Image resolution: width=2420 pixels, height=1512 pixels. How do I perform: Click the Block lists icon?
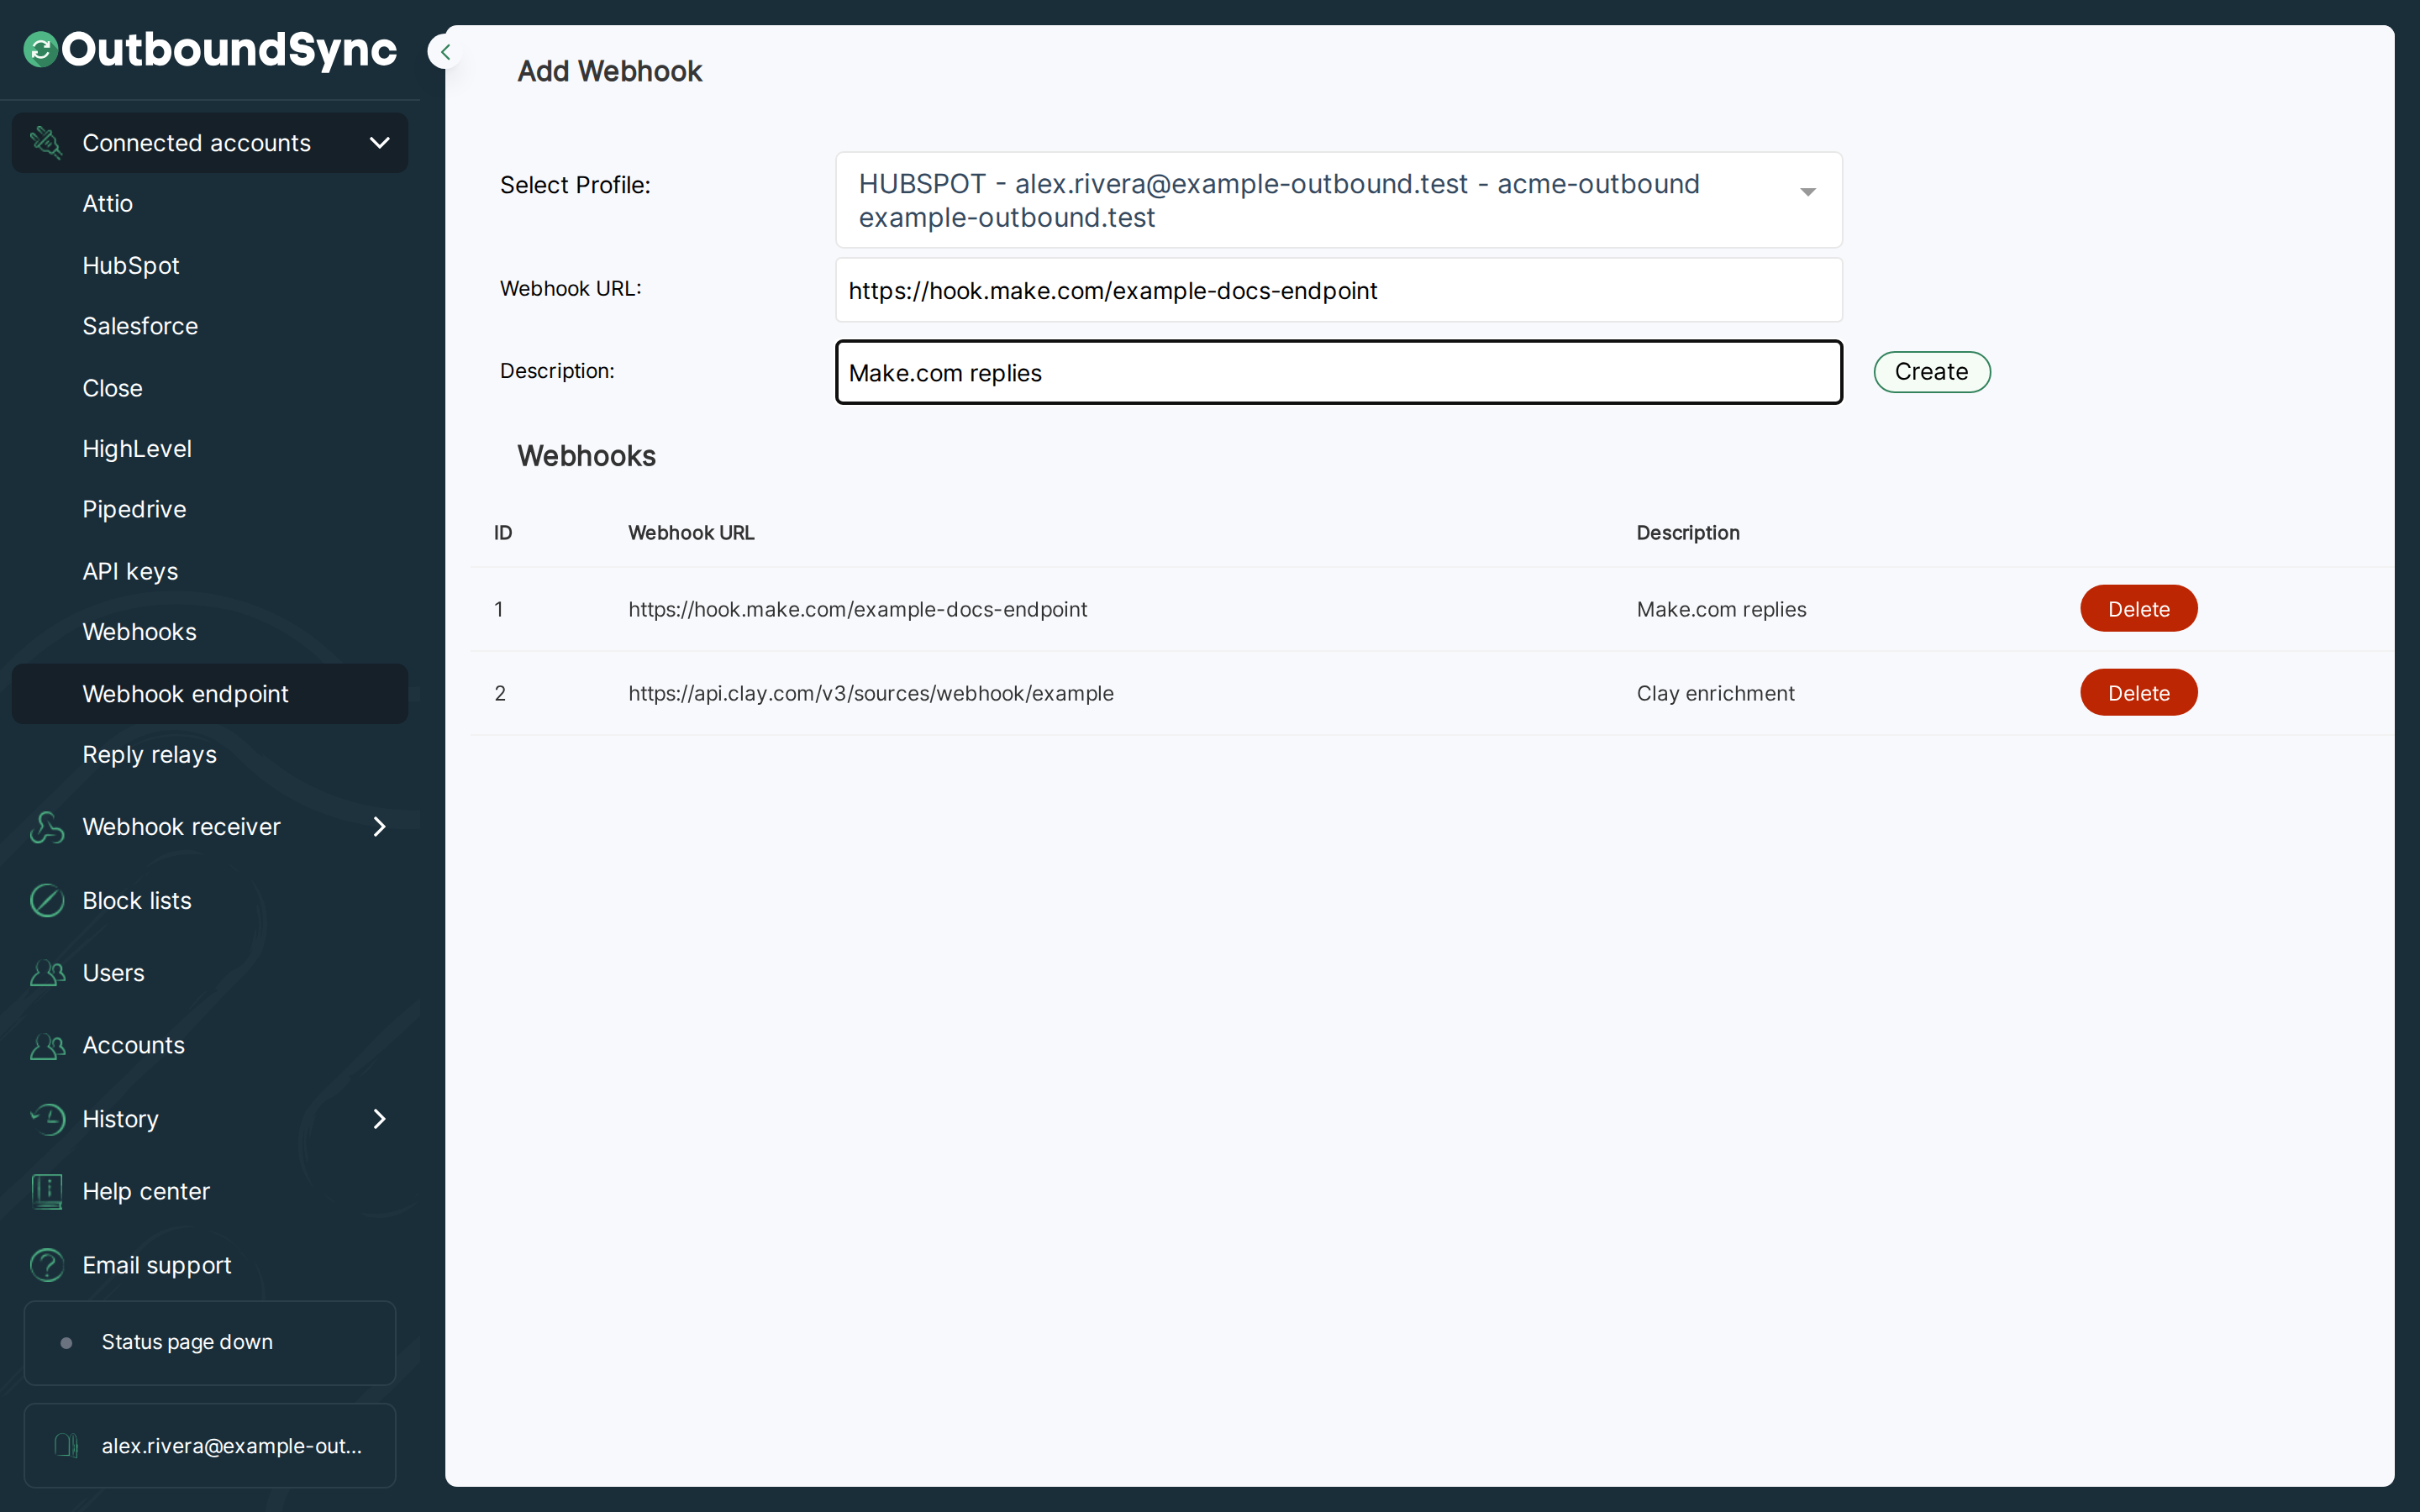(47, 900)
